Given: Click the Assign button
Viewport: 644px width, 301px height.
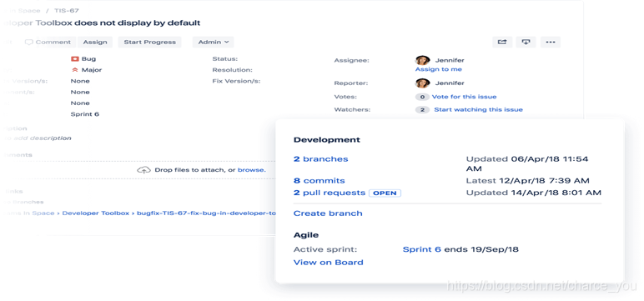Looking at the screenshot, I should [95, 42].
